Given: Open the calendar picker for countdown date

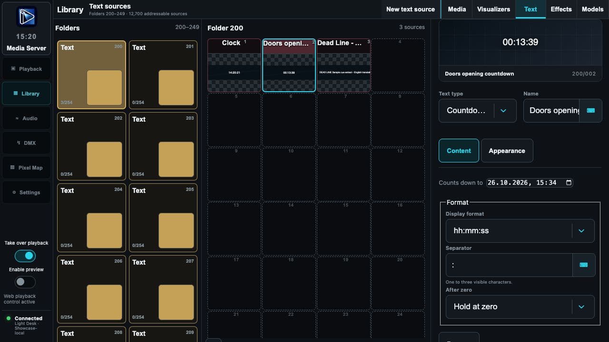Looking at the screenshot, I should point(569,182).
